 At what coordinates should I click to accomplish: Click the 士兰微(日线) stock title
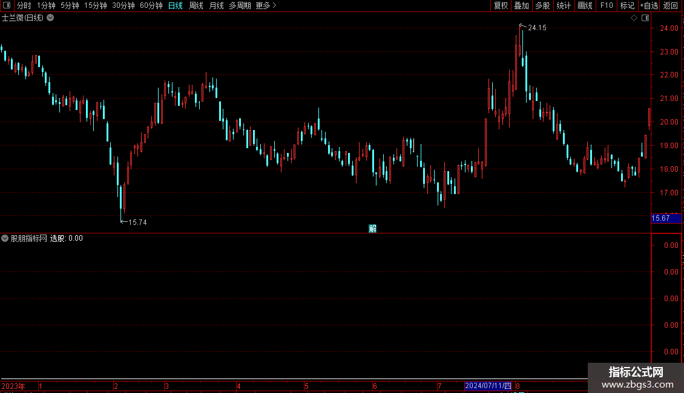coord(22,18)
